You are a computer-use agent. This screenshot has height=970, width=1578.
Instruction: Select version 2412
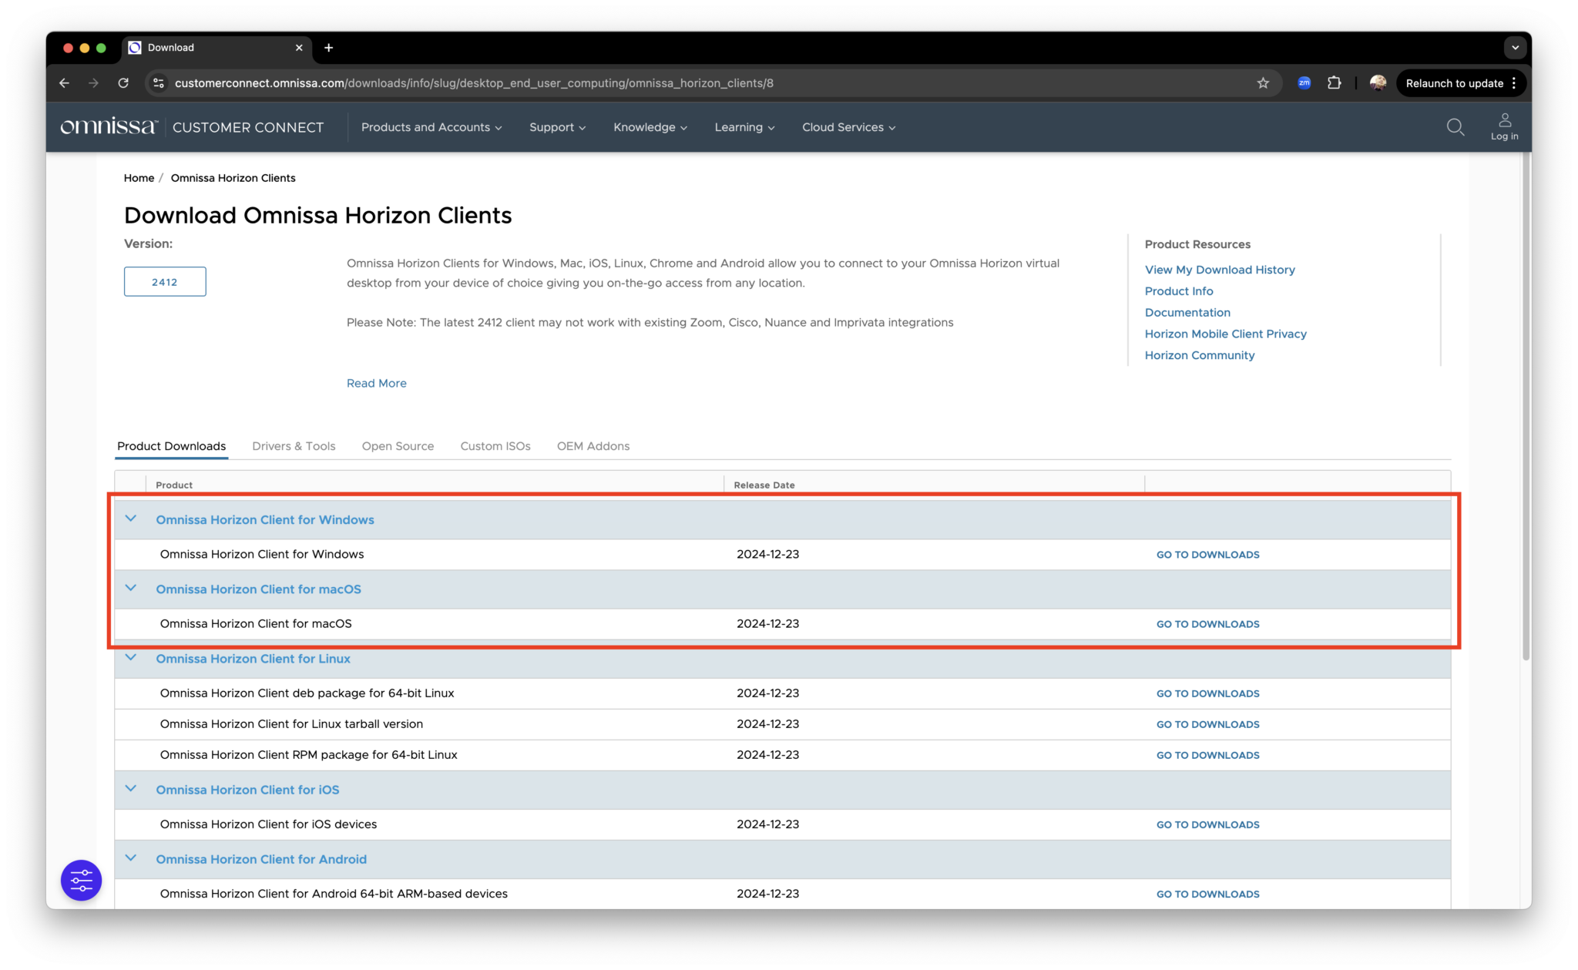pyautogui.click(x=165, y=281)
